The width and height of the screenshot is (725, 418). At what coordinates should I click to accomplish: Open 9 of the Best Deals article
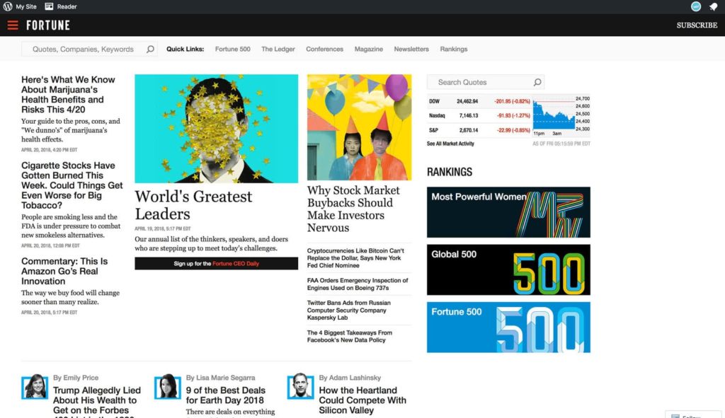226,395
